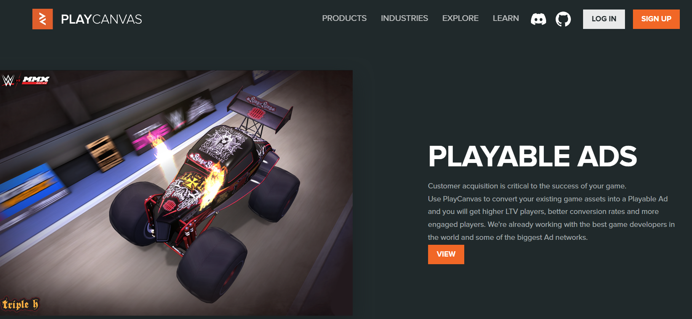
Task: Click the orange SIGN UP button
Action: point(656,19)
